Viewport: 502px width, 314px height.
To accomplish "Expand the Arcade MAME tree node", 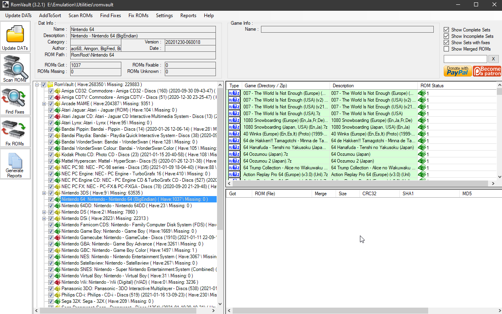I will (44, 104).
